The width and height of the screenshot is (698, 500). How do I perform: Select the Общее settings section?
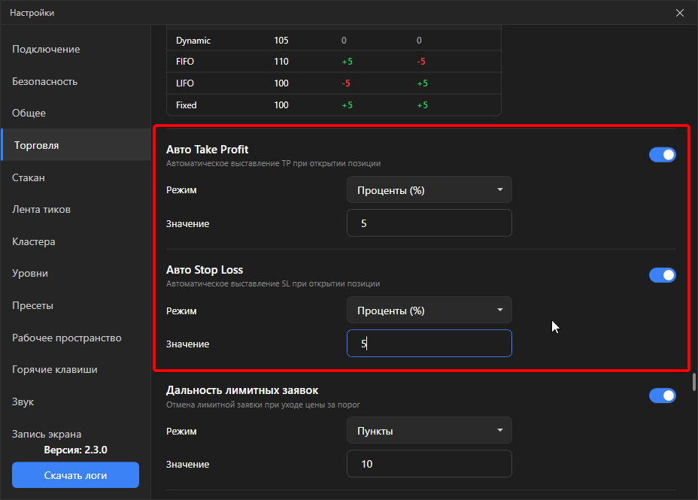click(x=76, y=113)
